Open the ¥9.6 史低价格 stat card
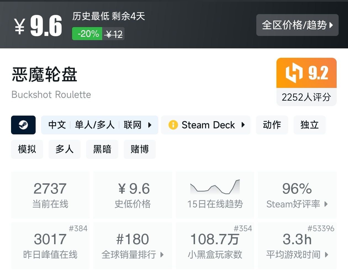The image size is (348, 271). coord(133,195)
